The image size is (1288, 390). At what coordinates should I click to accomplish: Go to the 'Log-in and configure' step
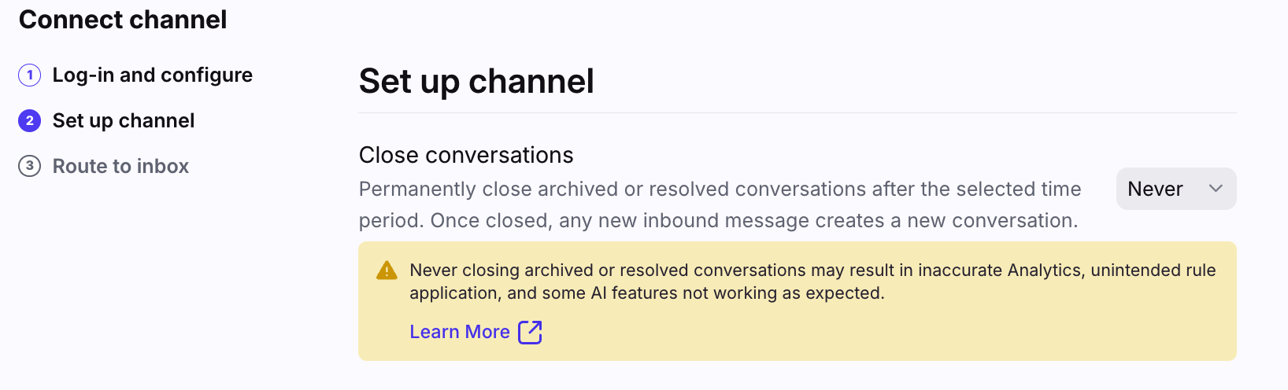[x=152, y=75]
